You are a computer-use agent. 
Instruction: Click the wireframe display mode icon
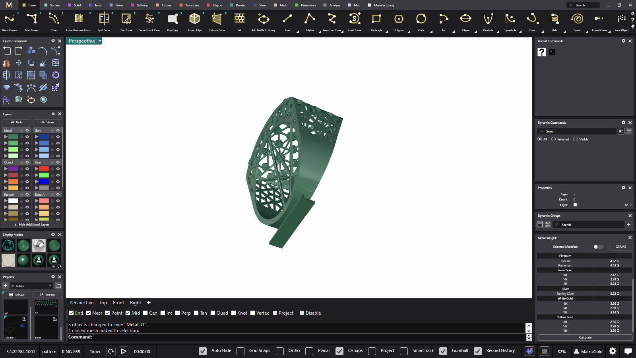[x=8, y=245]
